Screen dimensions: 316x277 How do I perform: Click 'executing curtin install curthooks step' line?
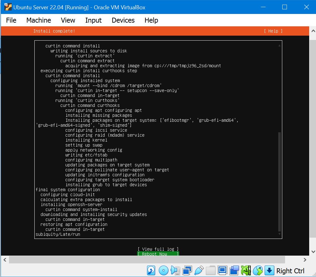[89, 71]
